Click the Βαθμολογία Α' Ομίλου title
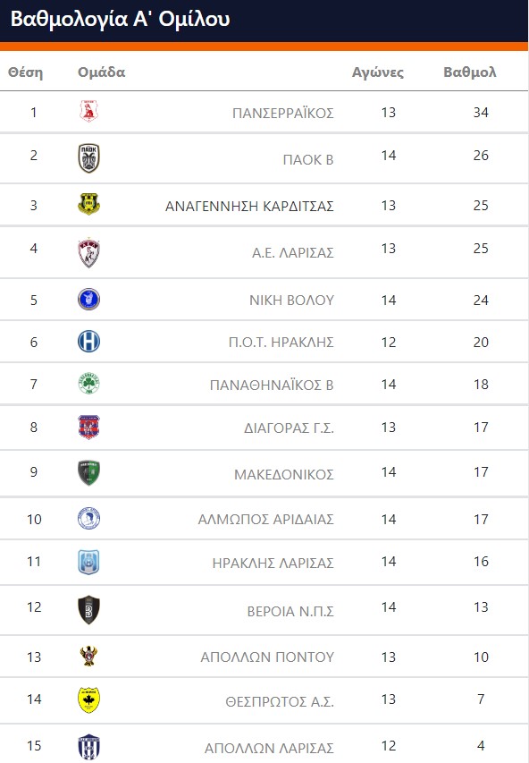Image resolution: width=529 pixels, height=763 pixels. 120,20
